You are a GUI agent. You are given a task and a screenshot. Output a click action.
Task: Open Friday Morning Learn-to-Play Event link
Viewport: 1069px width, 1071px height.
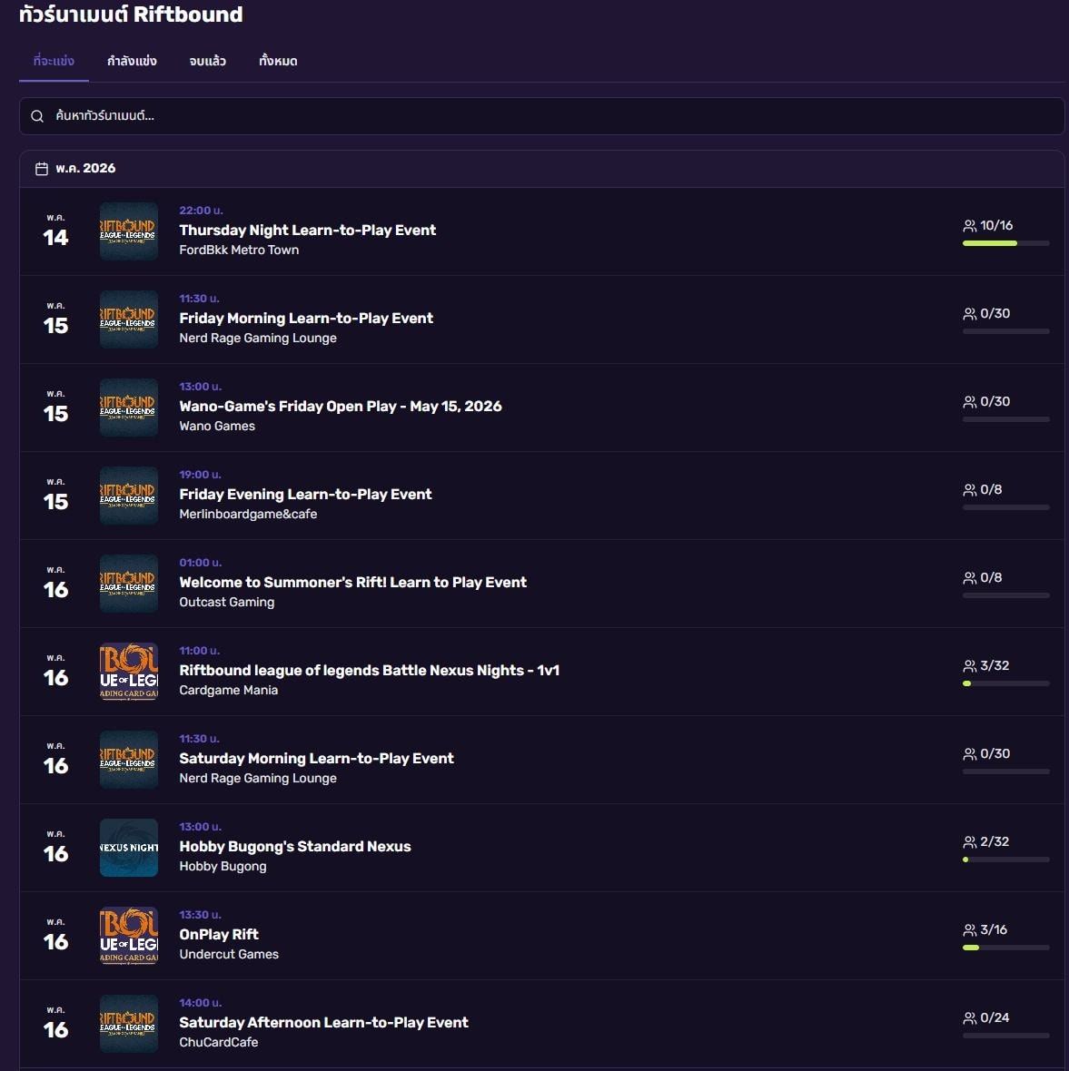306,319
